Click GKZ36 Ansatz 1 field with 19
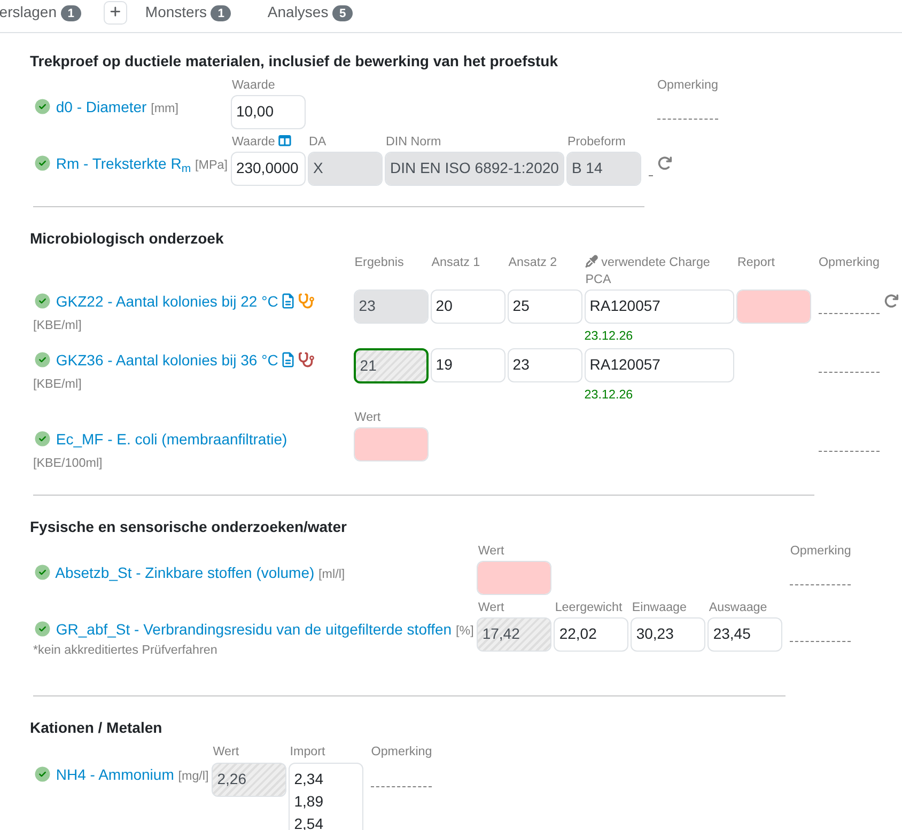 (468, 365)
